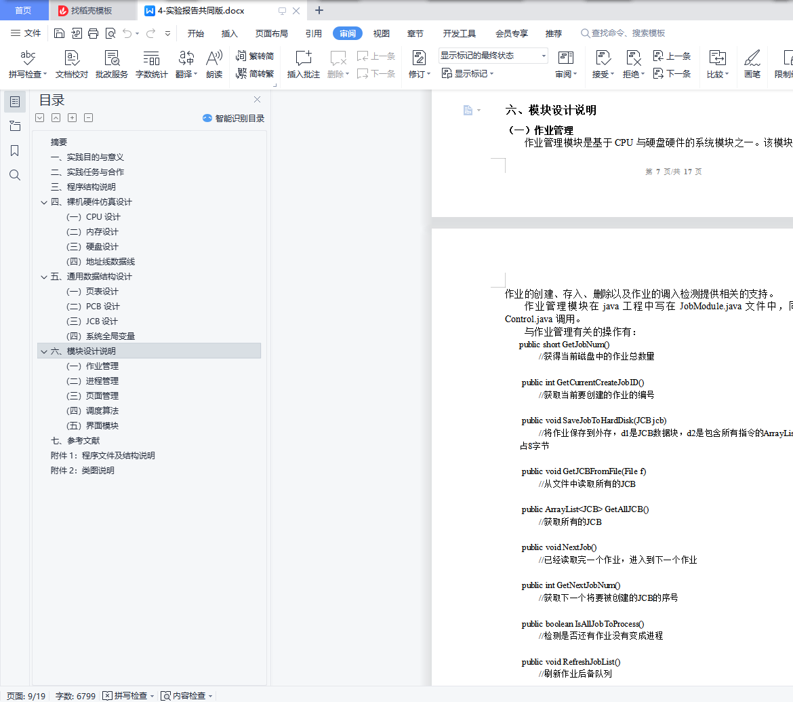This screenshot has width=793, height=702.
Task: Collapse the 四、裸机硬件仿真设计 section
Action: [44, 202]
